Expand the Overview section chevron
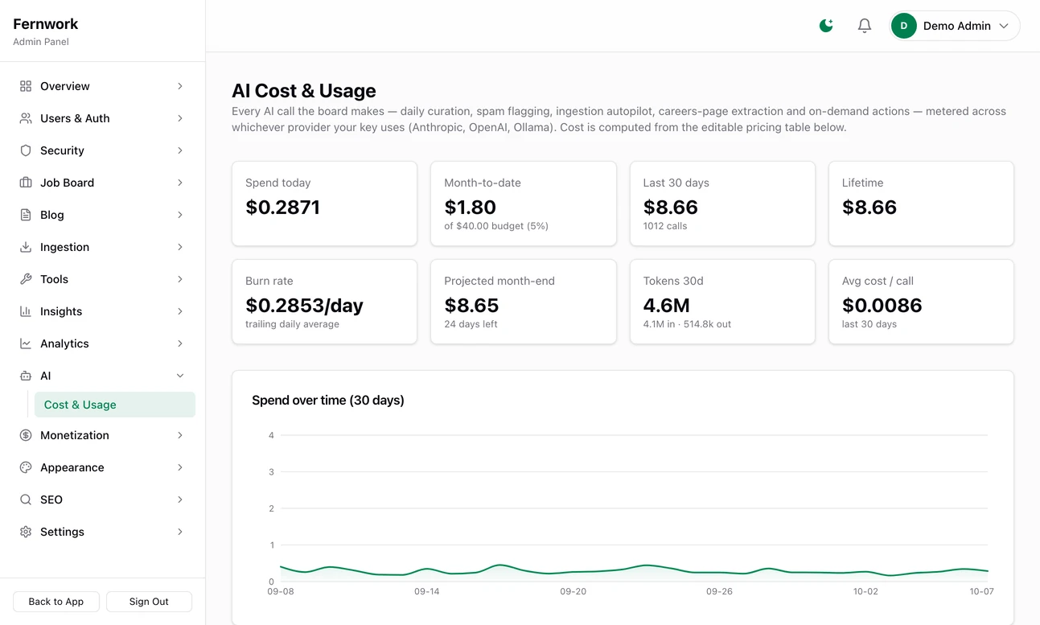The height and width of the screenshot is (625, 1040). click(180, 86)
